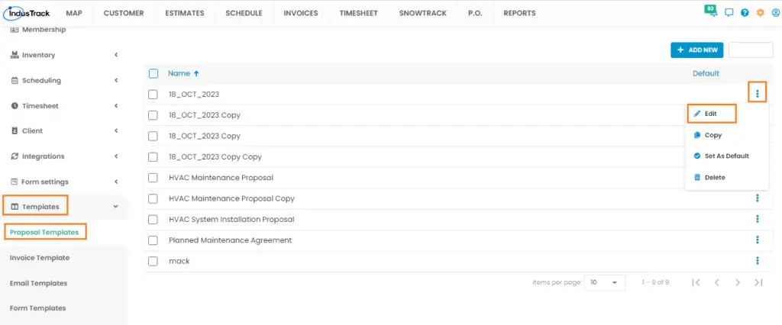782x325 pixels.
Task: Open the orange settings gear icon
Action: 760,13
